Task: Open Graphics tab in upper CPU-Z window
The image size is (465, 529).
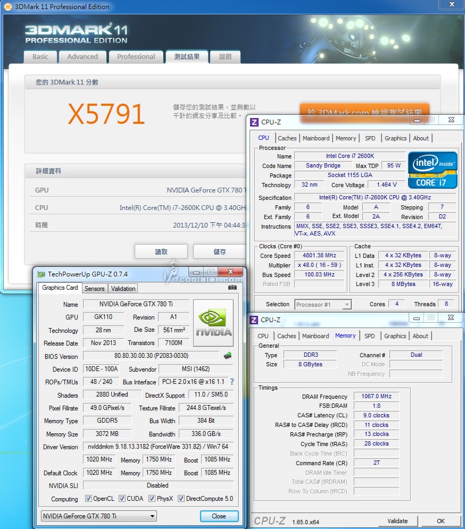Action: pyautogui.click(x=396, y=138)
